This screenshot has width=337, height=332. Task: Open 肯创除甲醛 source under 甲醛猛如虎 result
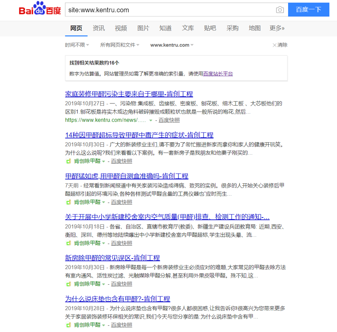[87, 202]
